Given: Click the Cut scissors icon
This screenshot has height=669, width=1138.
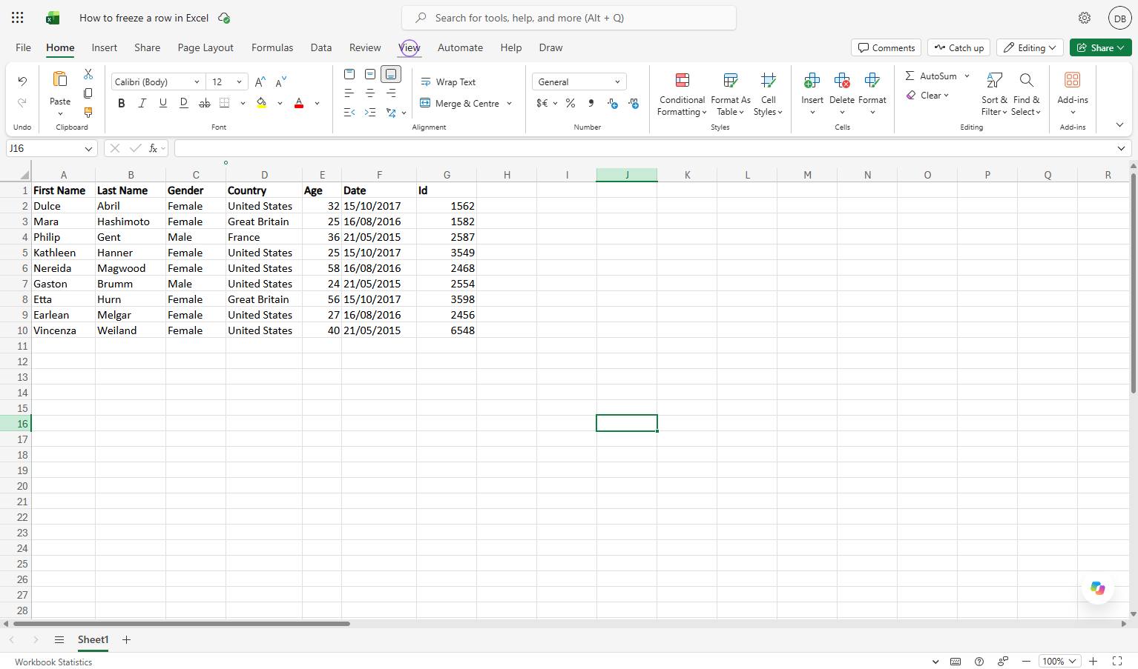Looking at the screenshot, I should (88, 74).
